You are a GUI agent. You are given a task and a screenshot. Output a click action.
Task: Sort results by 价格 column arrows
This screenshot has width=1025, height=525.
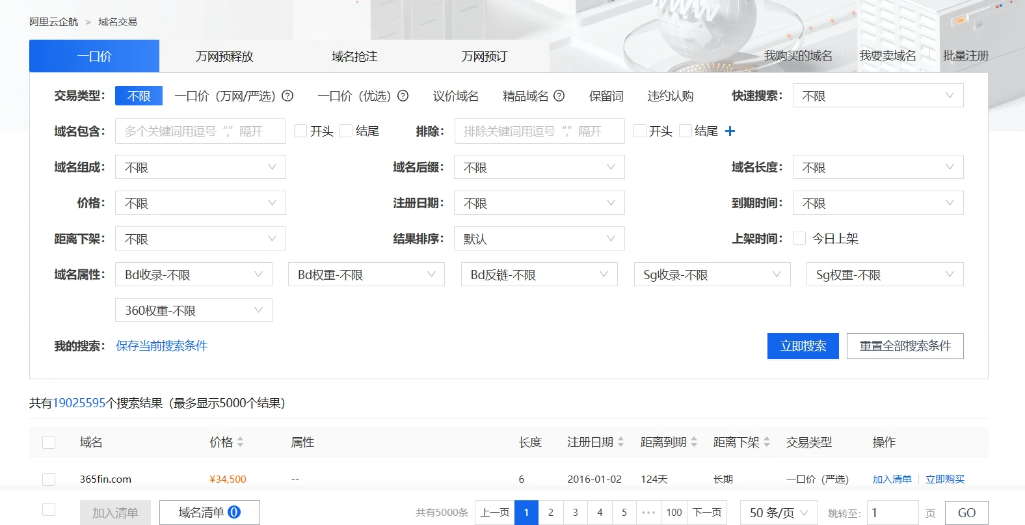pos(240,442)
